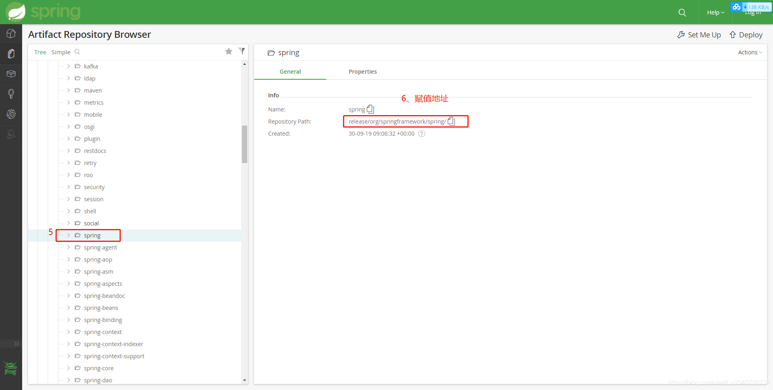Click the filter funnel icon in tree panel
Image resolution: width=773 pixels, height=390 pixels.
click(242, 51)
